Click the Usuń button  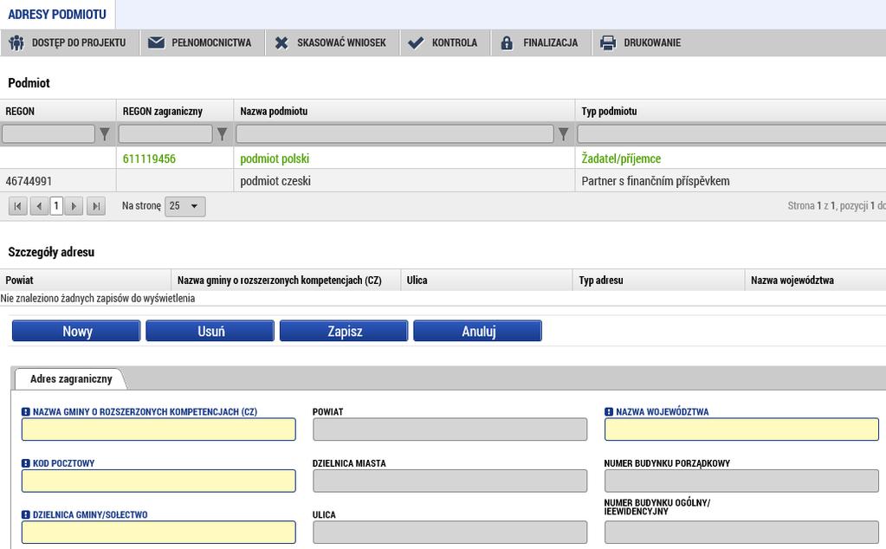click(x=210, y=331)
